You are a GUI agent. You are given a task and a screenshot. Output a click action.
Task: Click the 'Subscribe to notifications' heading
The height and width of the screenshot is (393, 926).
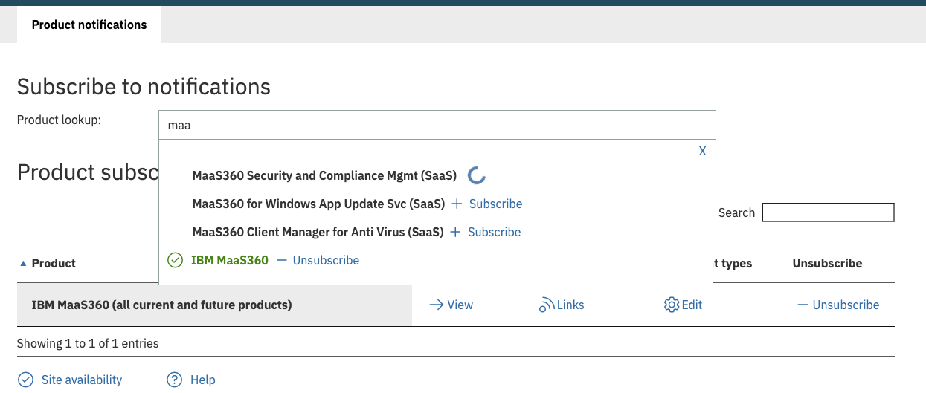144,87
